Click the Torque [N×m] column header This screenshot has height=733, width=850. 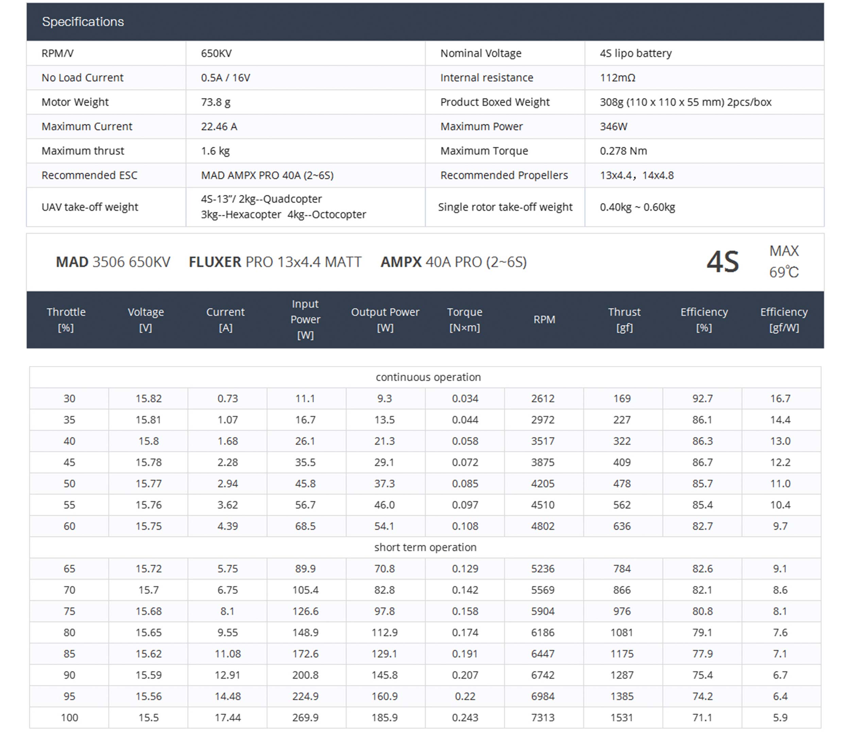[464, 320]
